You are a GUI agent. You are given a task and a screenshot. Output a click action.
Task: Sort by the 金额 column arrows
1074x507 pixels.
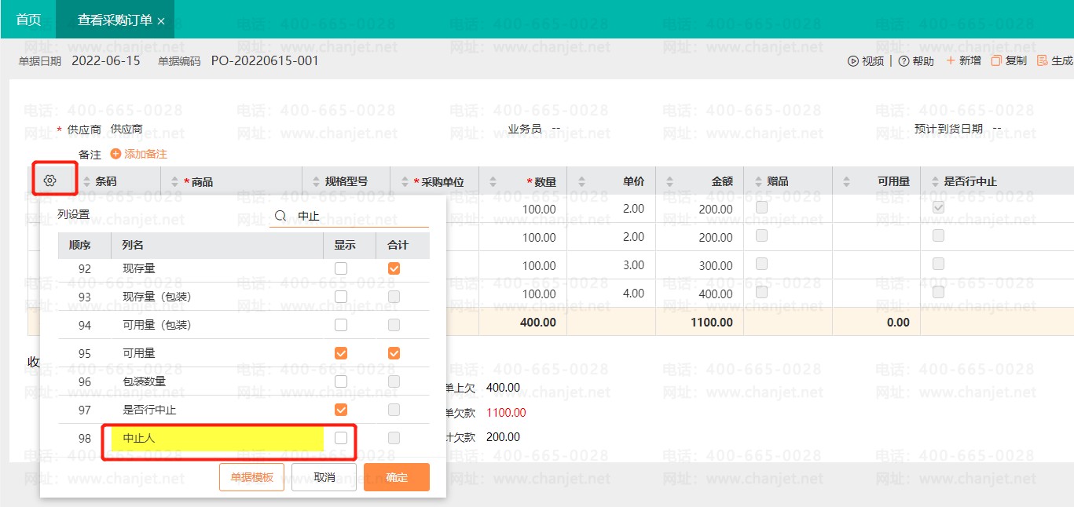[x=670, y=182]
